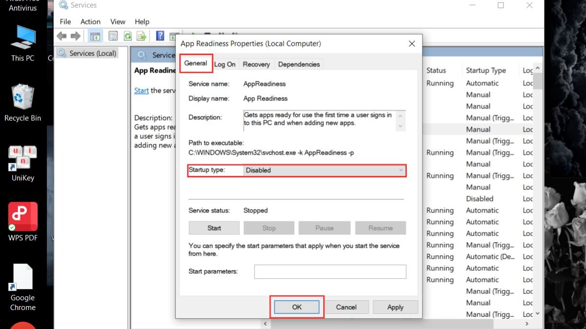Viewport: 586px width, 329px height.
Task: Maximize the Services window
Action: (501, 5)
